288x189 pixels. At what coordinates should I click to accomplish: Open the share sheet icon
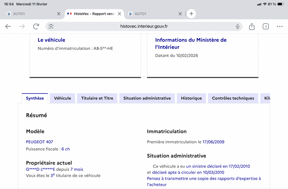tap(252, 26)
